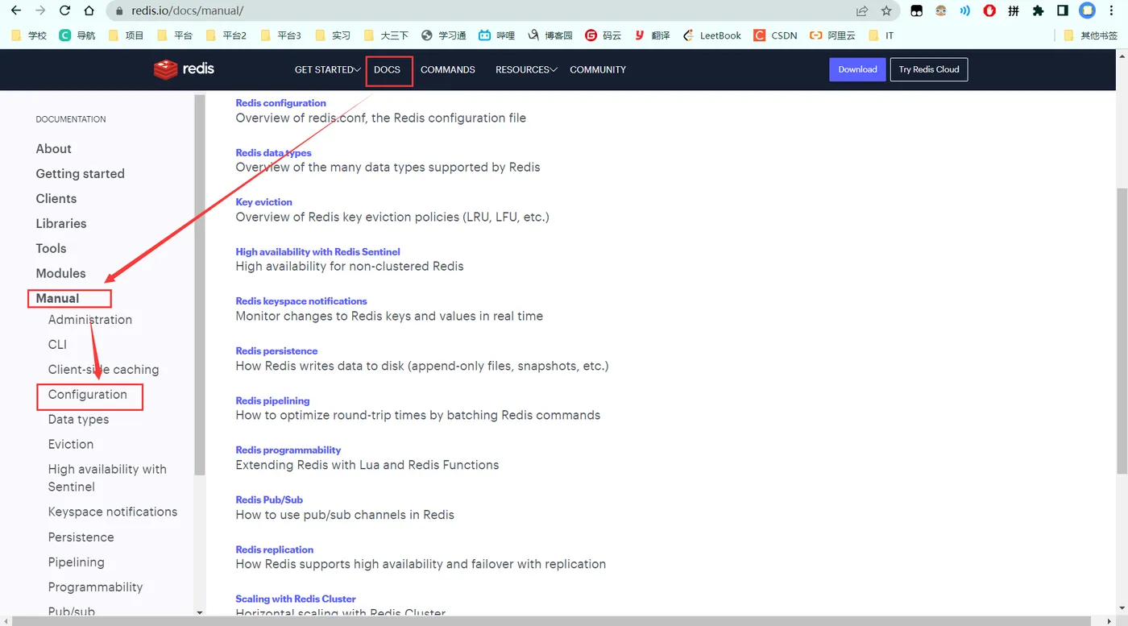Open the 学习通 bookmark

443,35
